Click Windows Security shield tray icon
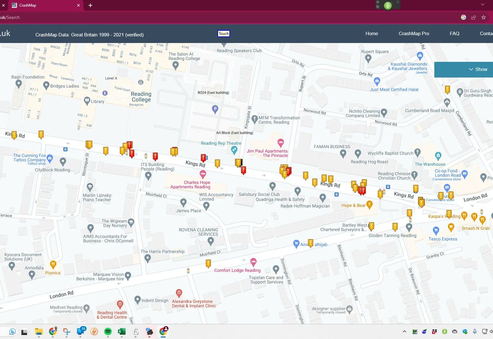This screenshot has height=339, width=493. tap(465, 331)
